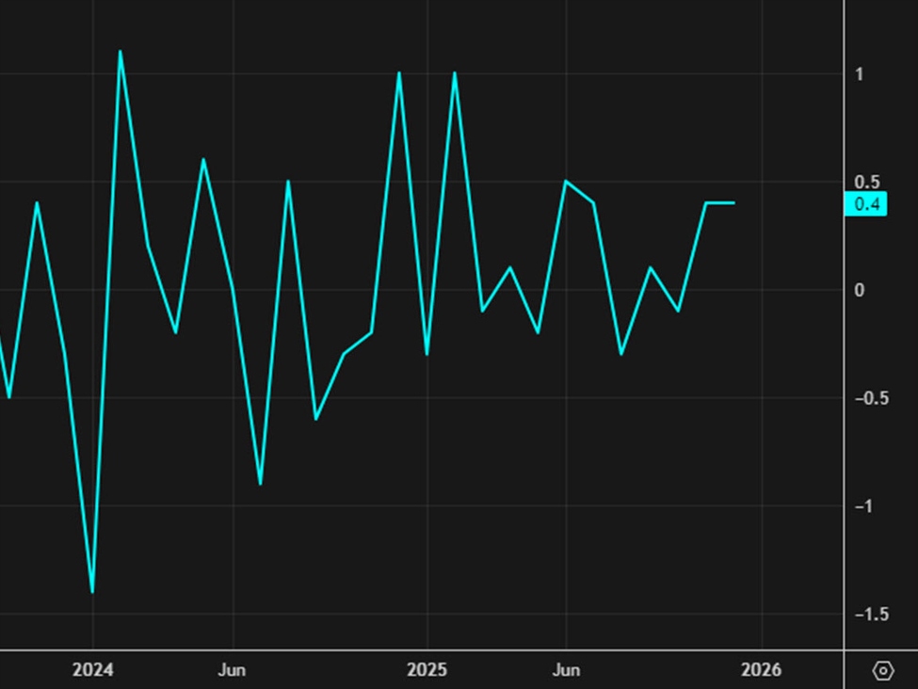Click the first Jun label on the x-axis

coord(232,669)
